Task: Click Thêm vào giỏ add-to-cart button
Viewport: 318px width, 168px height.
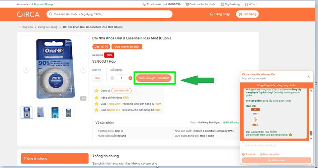Action: (x=154, y=78)
